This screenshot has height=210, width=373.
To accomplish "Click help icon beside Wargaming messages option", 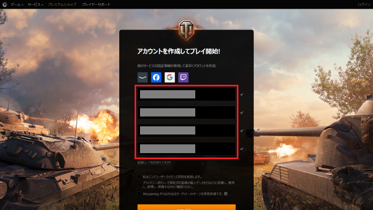I will click(x=226, y=194).
